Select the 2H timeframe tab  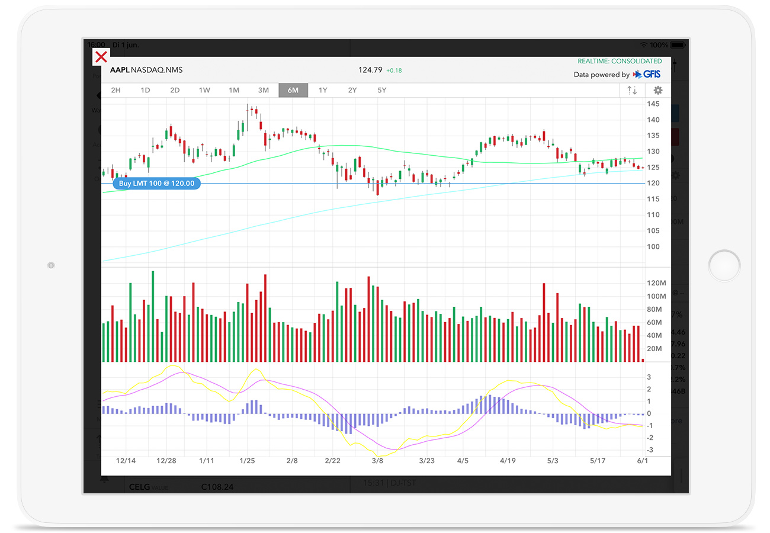click(x=115, y=90)
